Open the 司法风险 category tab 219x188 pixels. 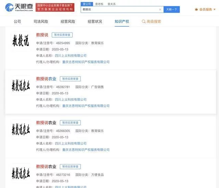click(x=41, y=22)
